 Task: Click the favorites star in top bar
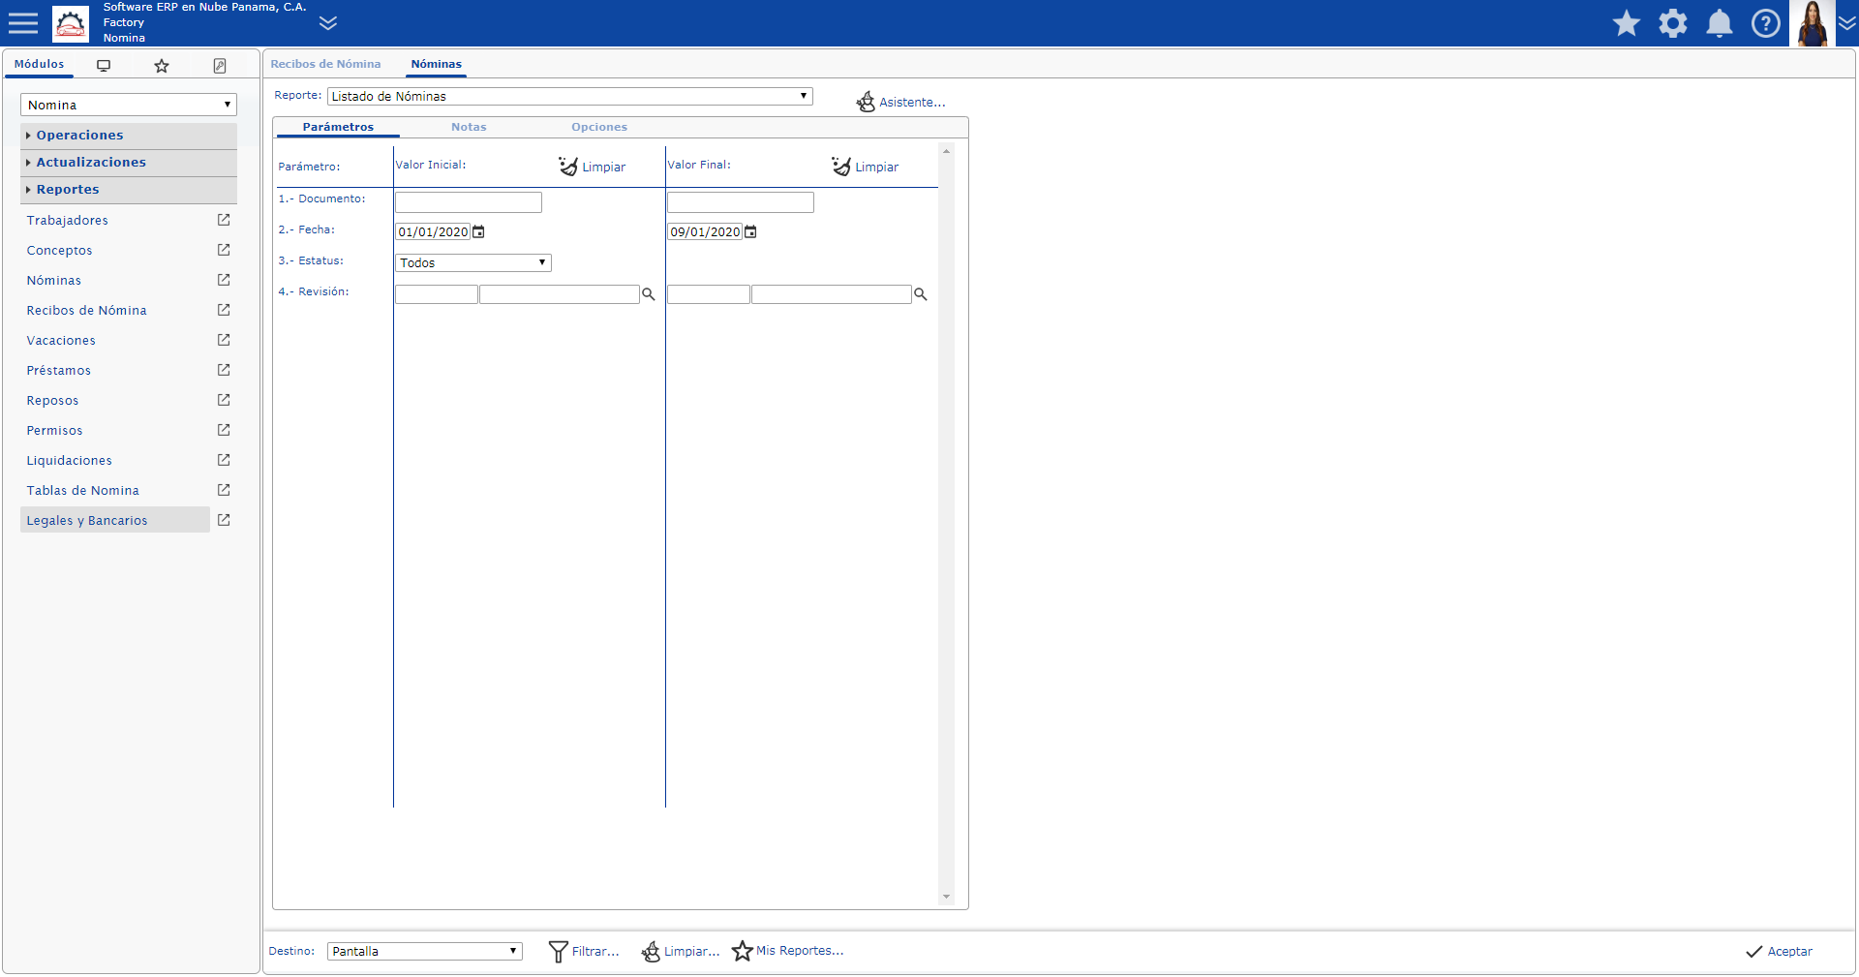click(x=1626, y=23)
